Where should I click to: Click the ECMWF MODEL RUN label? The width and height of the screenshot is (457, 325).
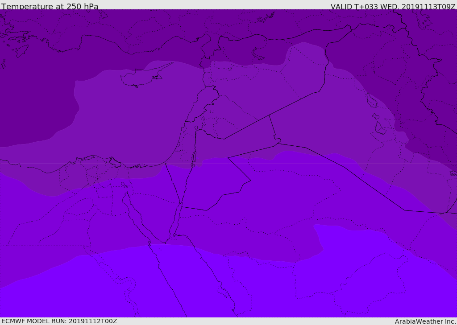59,321
